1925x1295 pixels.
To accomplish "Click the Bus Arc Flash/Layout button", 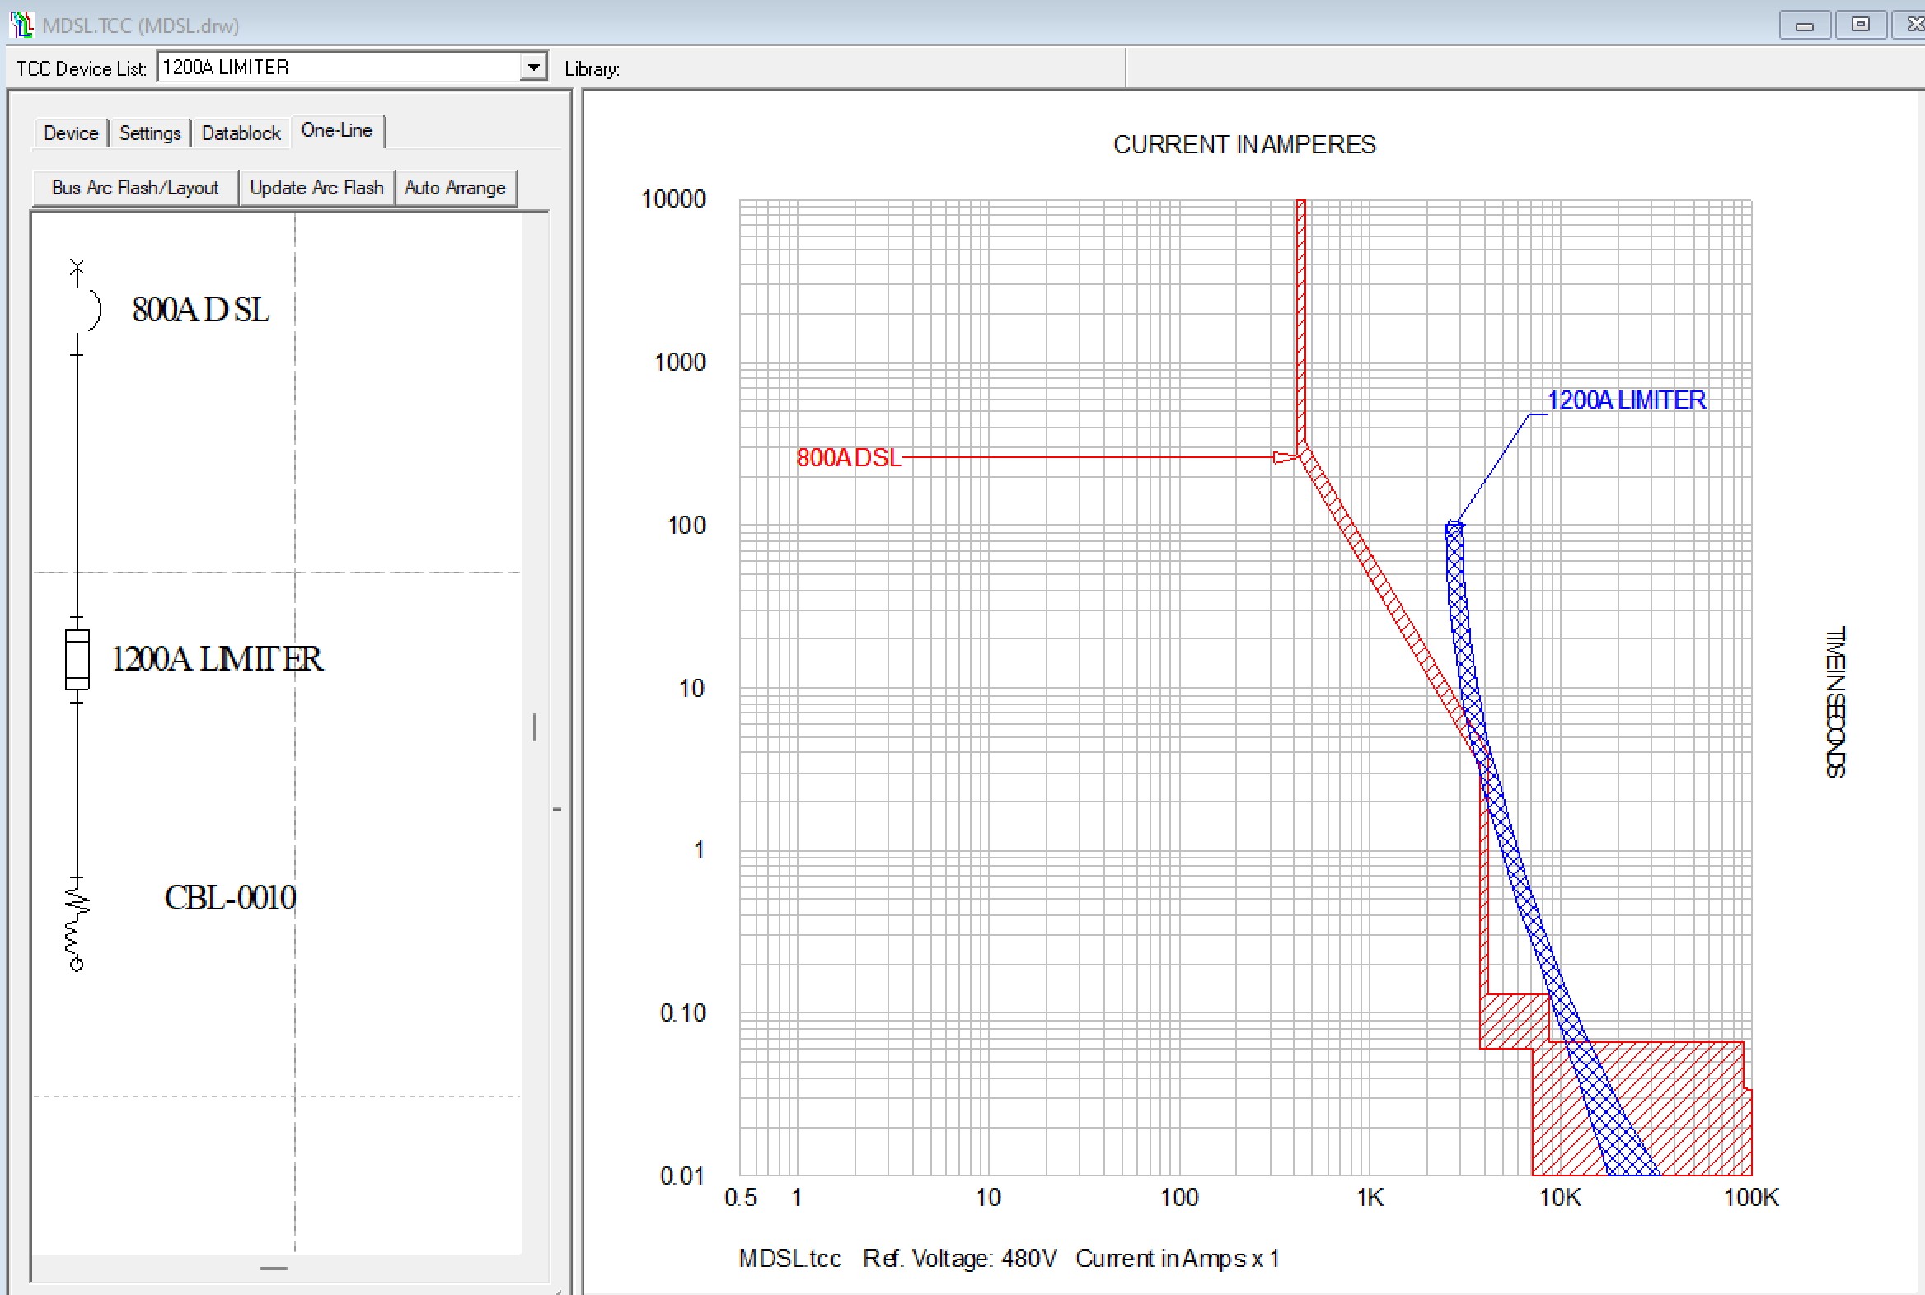I will point(134,188).
